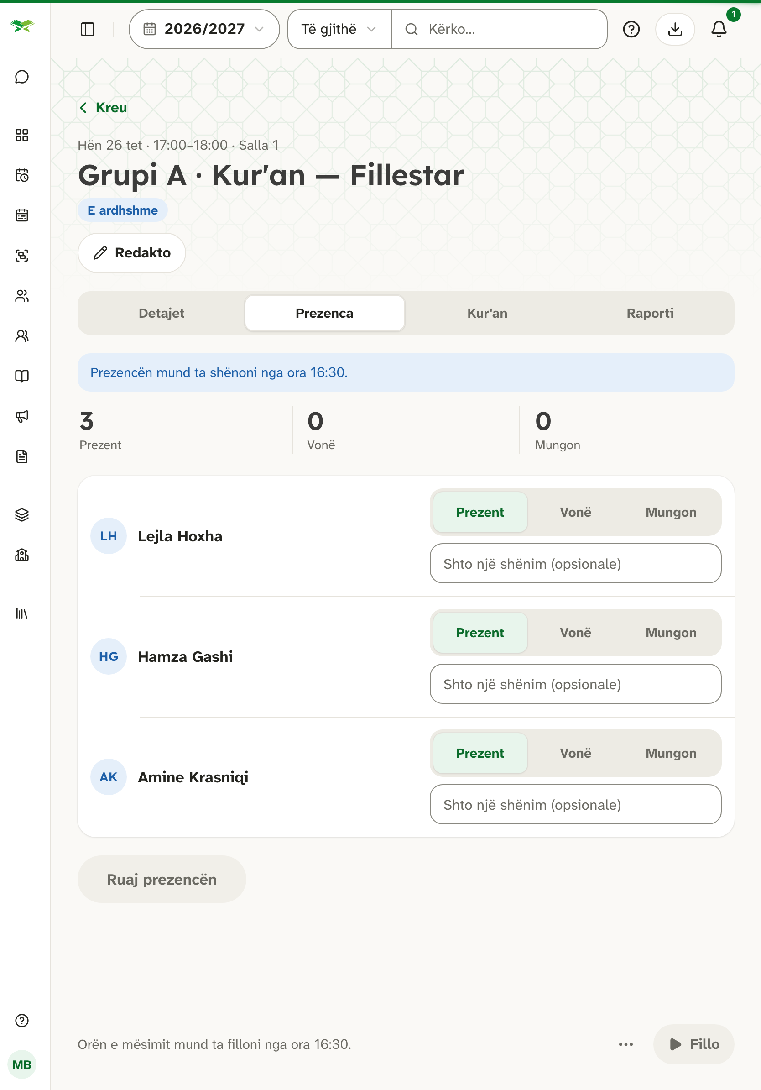Focus the Kërko search field
The image size is (761, 1090).
pos(499,29)
